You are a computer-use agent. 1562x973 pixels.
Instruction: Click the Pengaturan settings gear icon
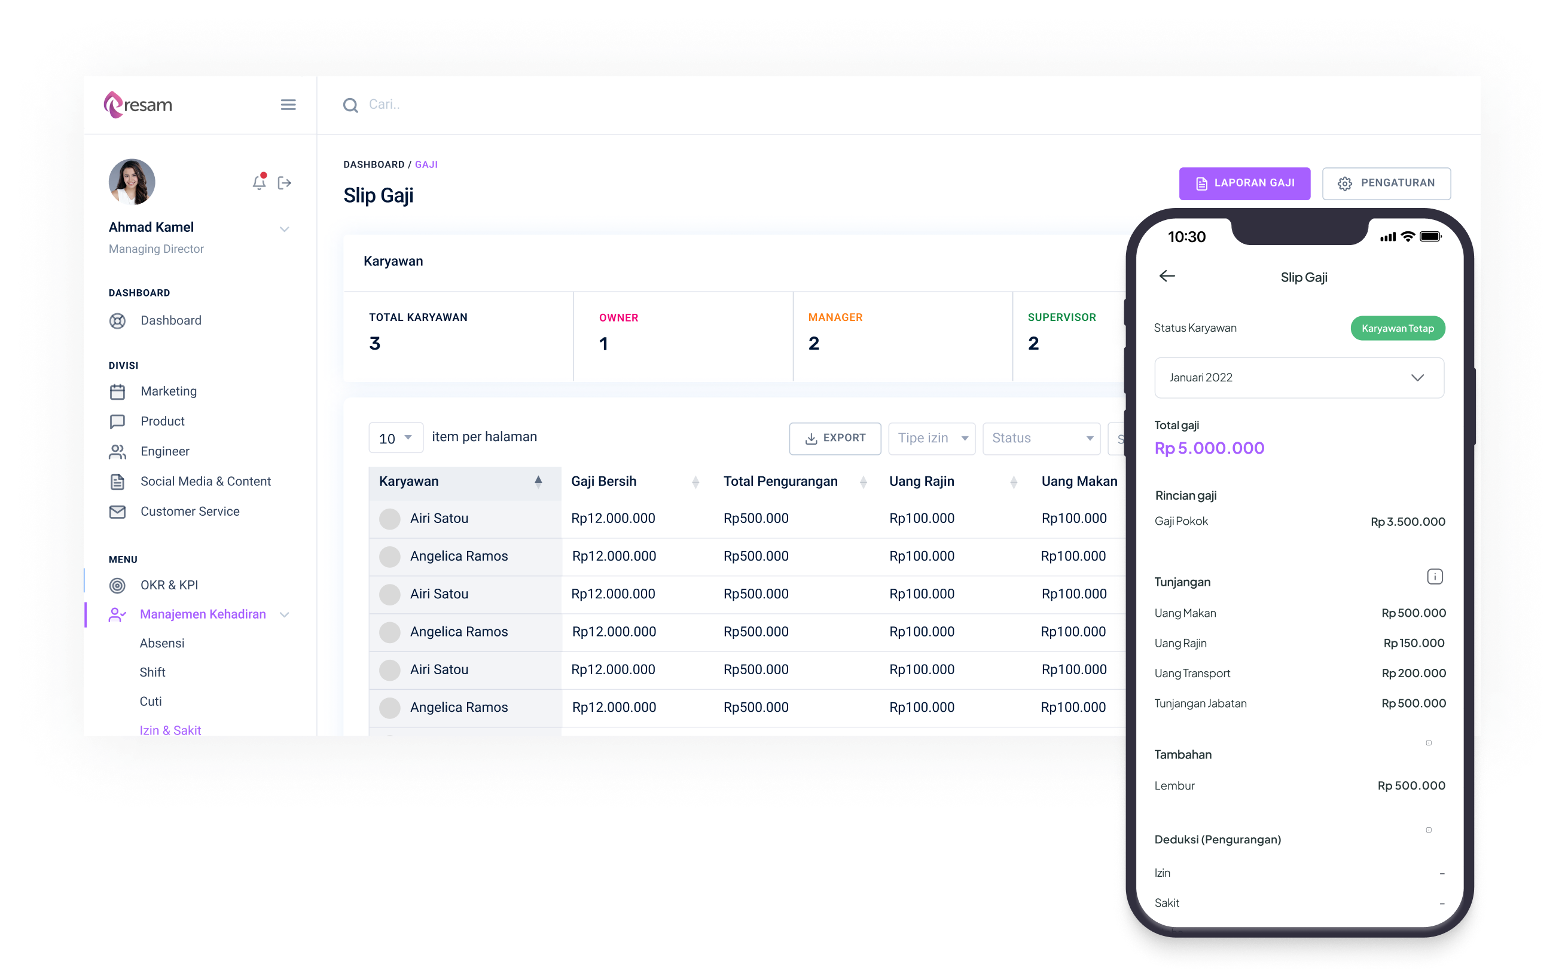1343,183
